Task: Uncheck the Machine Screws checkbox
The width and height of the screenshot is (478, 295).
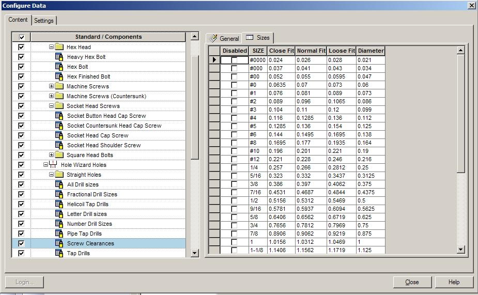Action: click(21, 86)
